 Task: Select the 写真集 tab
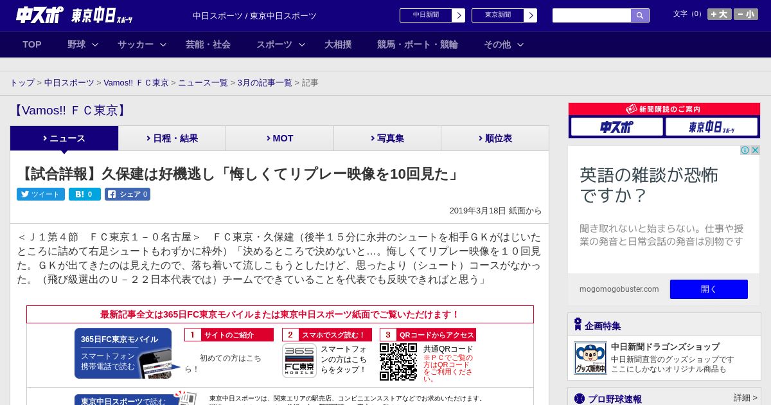387,138
